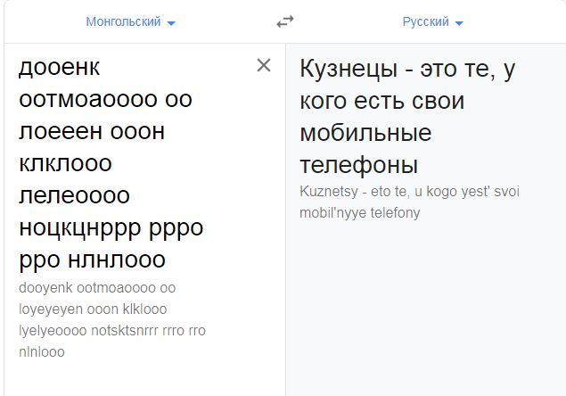Click the arrow beside Монгольский
566x396 pixels.
pyautogui.click(x=171, y=22)
